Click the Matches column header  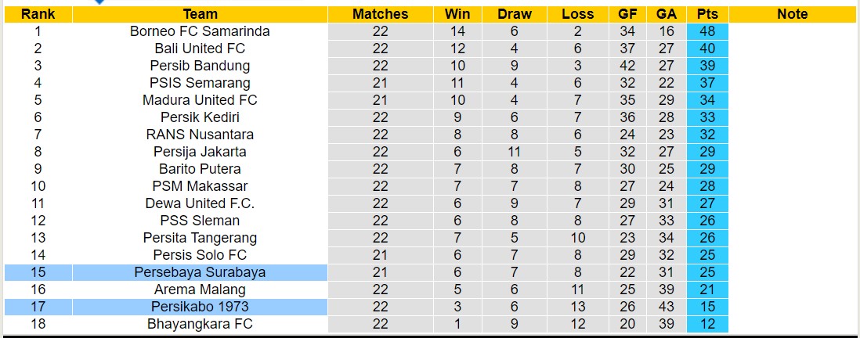[x=380, y=14]
